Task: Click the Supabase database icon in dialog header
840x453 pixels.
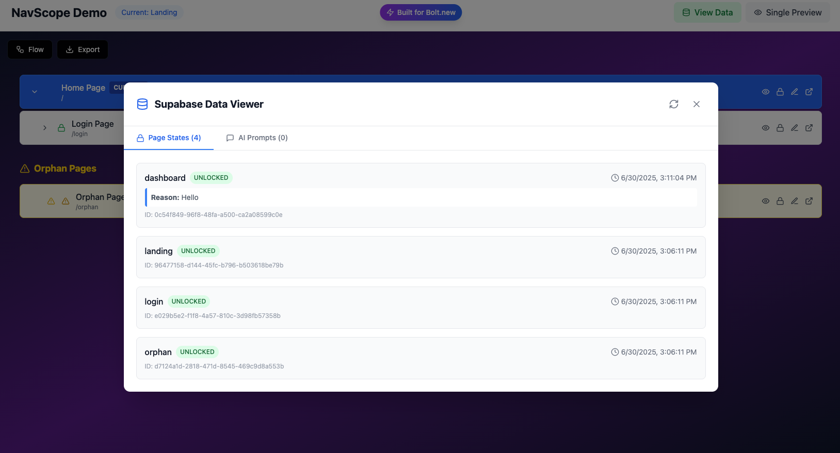Action: pyautogui.click(x=142, y=104)
